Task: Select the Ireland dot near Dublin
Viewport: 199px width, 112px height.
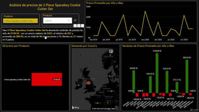Action: 79,85
